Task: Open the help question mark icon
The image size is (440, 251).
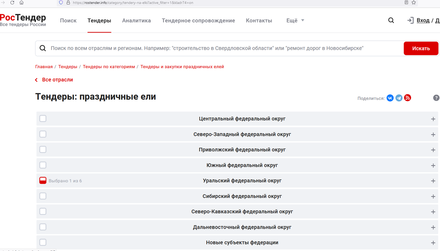Action: pos(436,98)
